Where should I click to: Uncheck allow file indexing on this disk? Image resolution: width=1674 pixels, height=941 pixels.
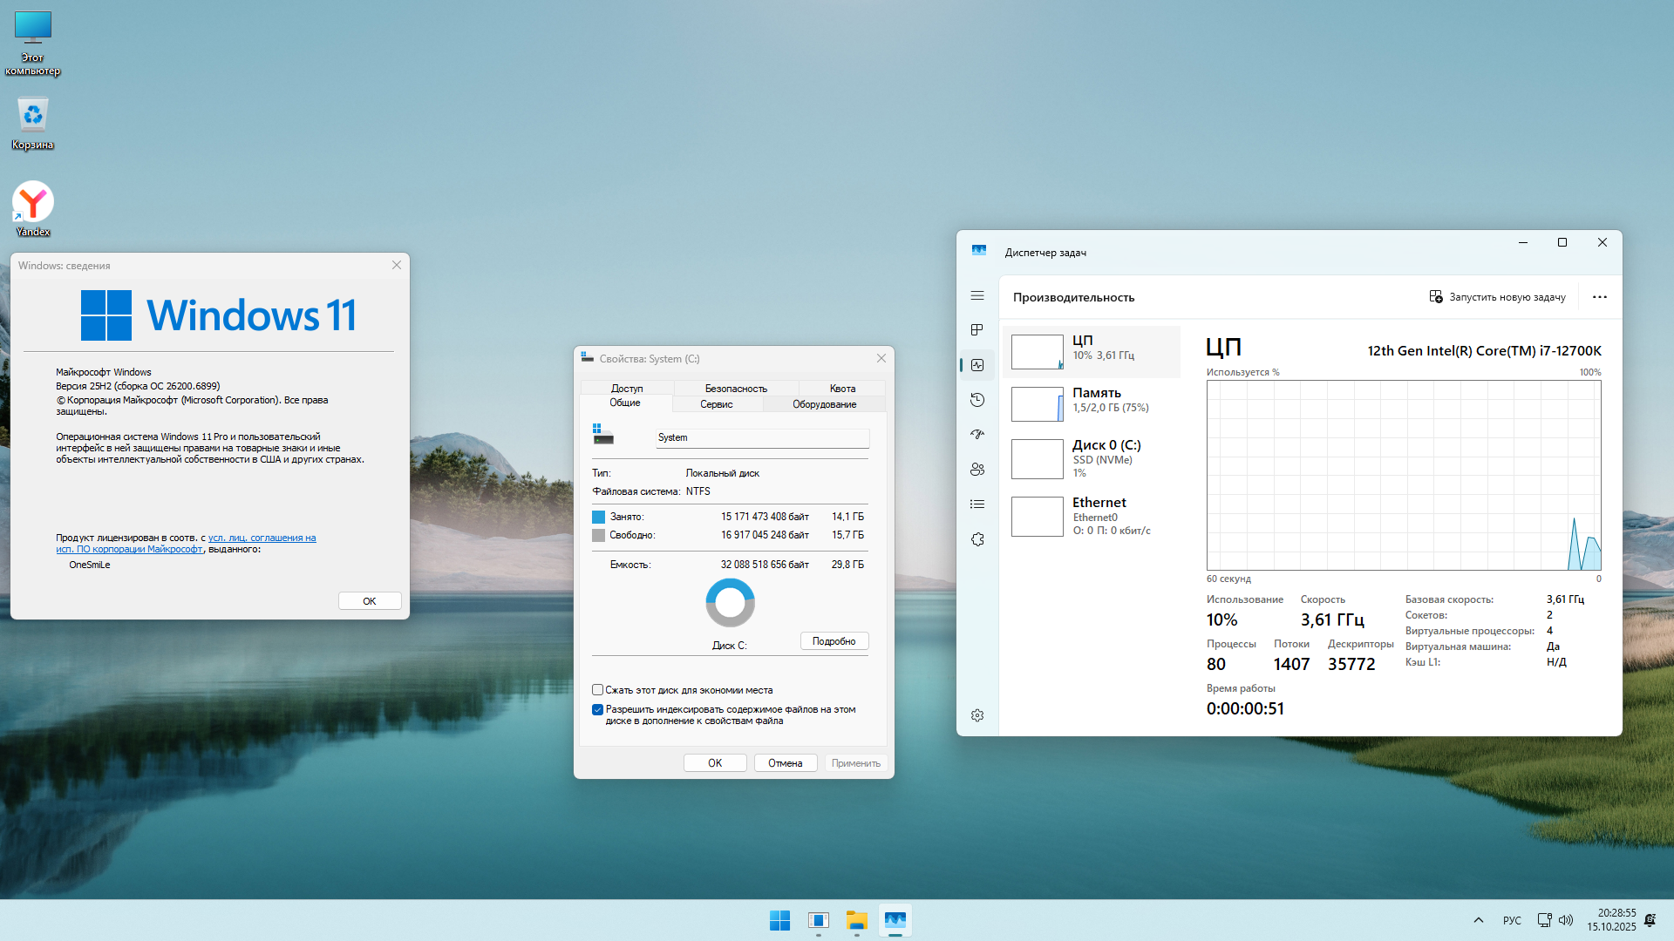click(597, 709)
